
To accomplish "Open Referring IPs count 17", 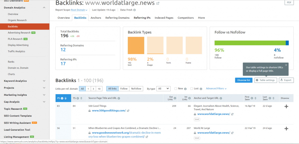I will coord(63,64).
